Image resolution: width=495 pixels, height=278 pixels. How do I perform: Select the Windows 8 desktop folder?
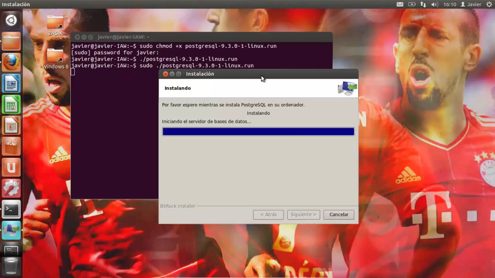coord(55,59)
